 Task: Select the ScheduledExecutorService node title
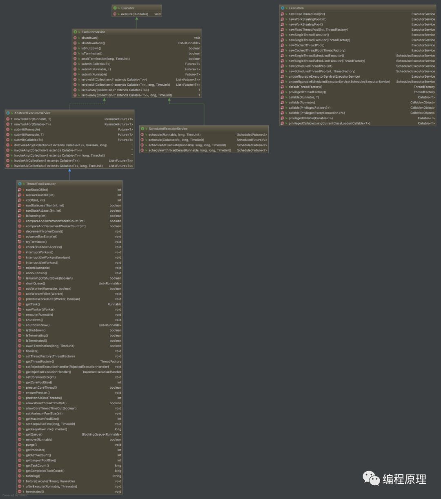pos(168,129)
